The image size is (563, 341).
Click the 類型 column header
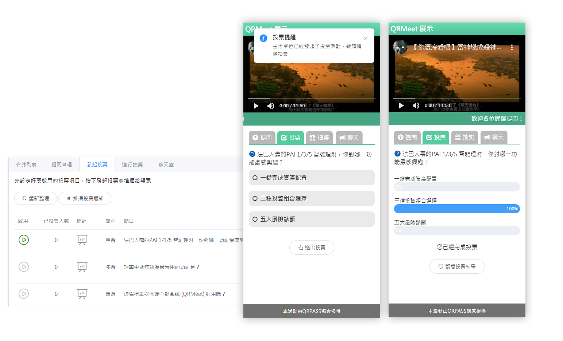pyautogui.click(x=111, y=221)
